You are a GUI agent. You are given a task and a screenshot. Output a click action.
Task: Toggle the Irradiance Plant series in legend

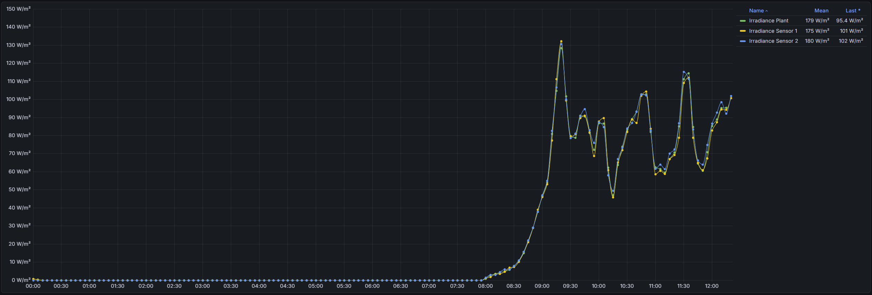(768, 21)
